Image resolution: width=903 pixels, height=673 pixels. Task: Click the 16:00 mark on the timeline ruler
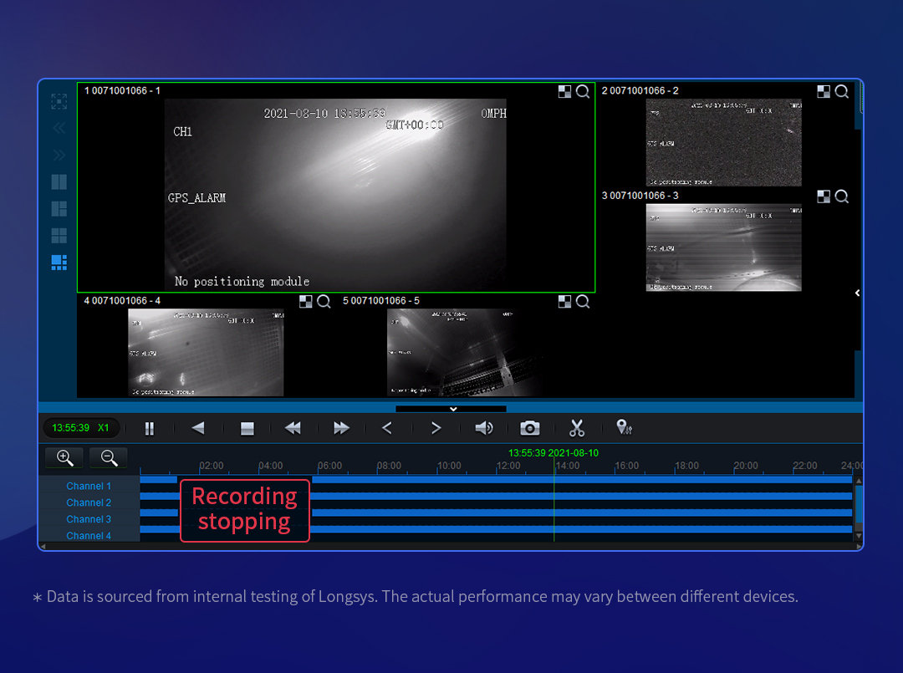click(x=626, y=466)
